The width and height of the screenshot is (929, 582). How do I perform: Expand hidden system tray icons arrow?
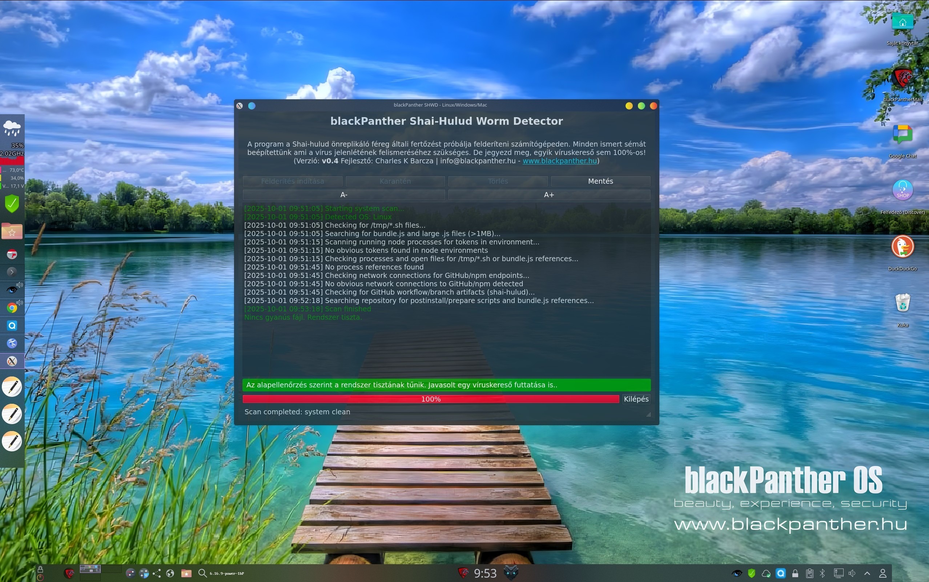pyautogui.click(x=867, y=573)
